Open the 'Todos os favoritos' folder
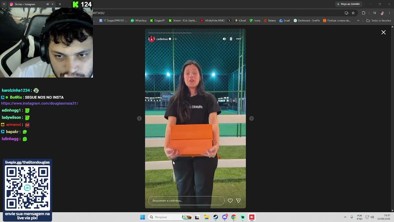 [379, 21]
